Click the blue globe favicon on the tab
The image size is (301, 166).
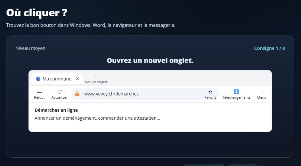(38, 79)
